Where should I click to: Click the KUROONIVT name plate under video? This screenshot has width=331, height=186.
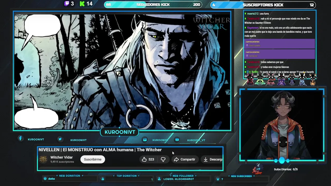(x=120, y=132)
